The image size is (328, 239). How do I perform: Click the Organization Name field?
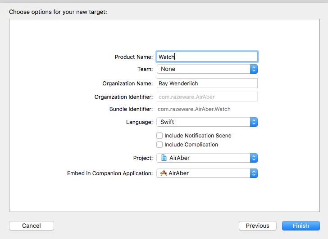pos(207,84)
